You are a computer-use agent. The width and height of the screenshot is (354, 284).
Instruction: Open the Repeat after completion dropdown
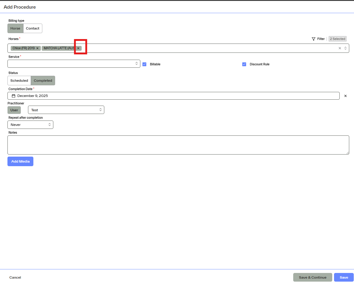pos(30,125)
